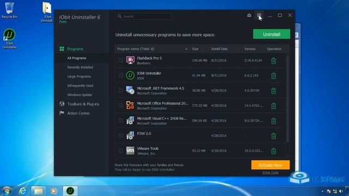Click the Programs section label in sidebar
The image size is (349, 196).
(x=75, y=49)
